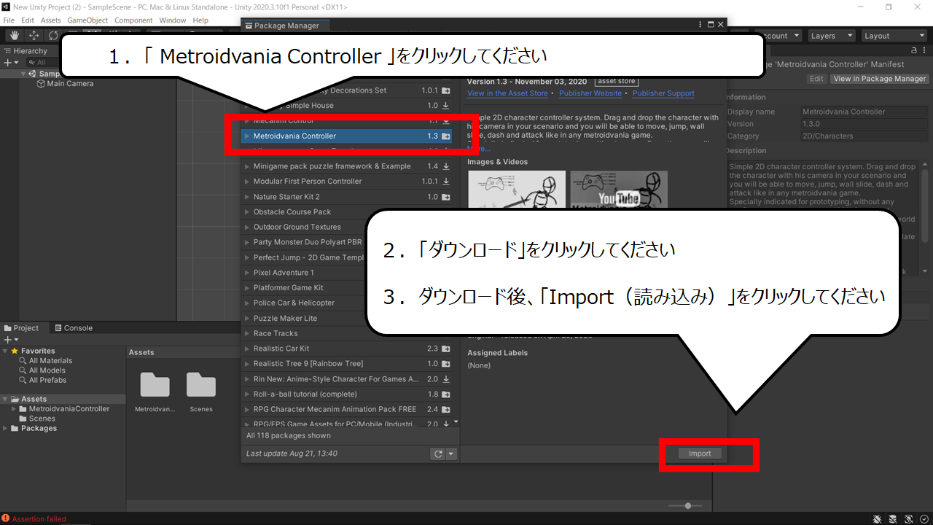Screen dimensions: 933x525
Task: Select the Rotate tool in Unity toolbar
Action: point(53,35)
